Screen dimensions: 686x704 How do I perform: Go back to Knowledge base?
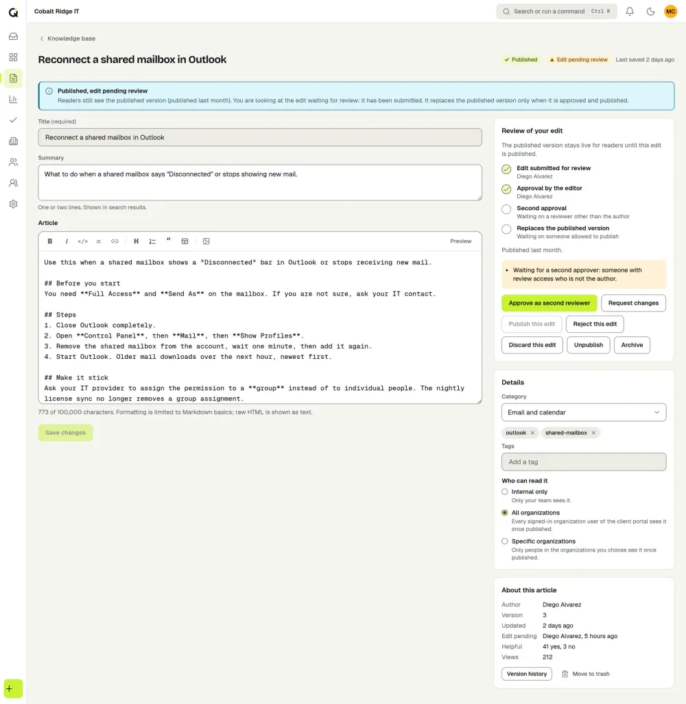[68, 38]
